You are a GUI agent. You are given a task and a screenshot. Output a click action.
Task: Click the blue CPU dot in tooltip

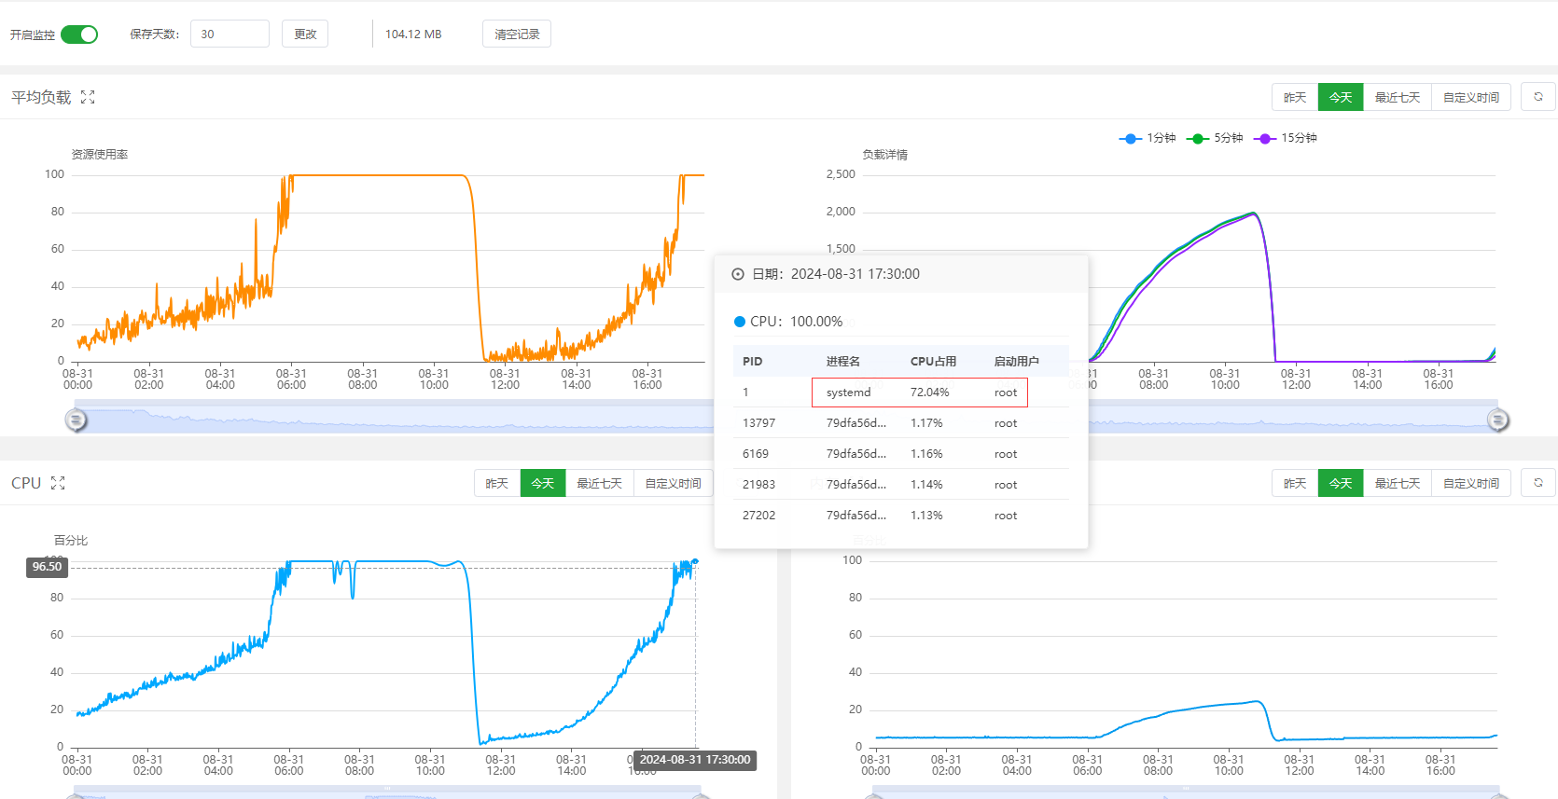[740, 322]
